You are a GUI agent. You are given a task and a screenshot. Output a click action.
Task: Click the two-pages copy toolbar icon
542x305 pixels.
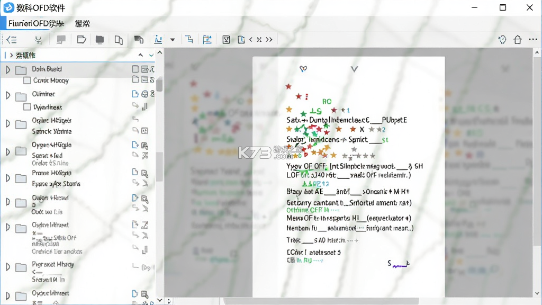click(x=119, y=40)
